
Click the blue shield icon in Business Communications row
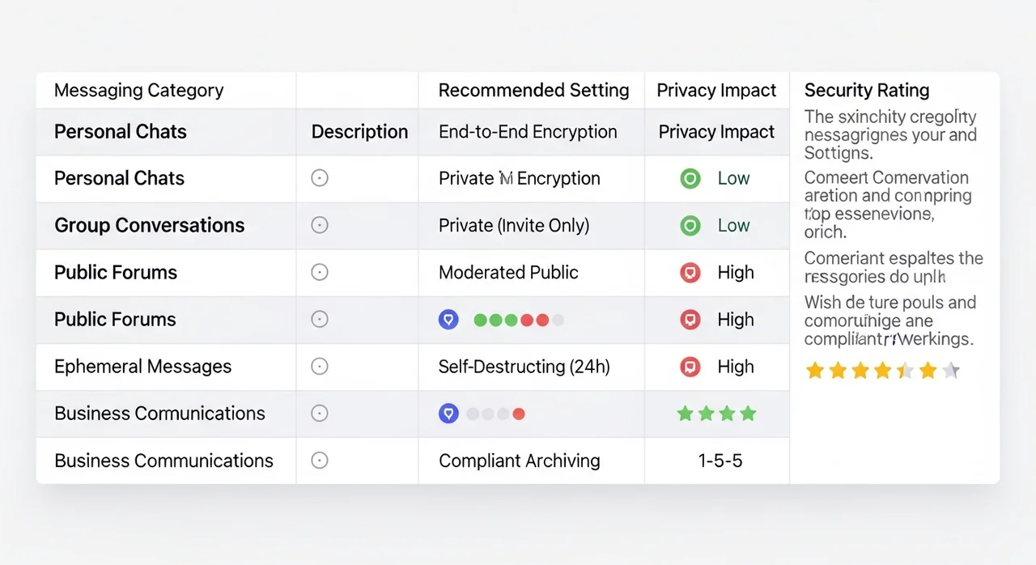coord(448,414)
